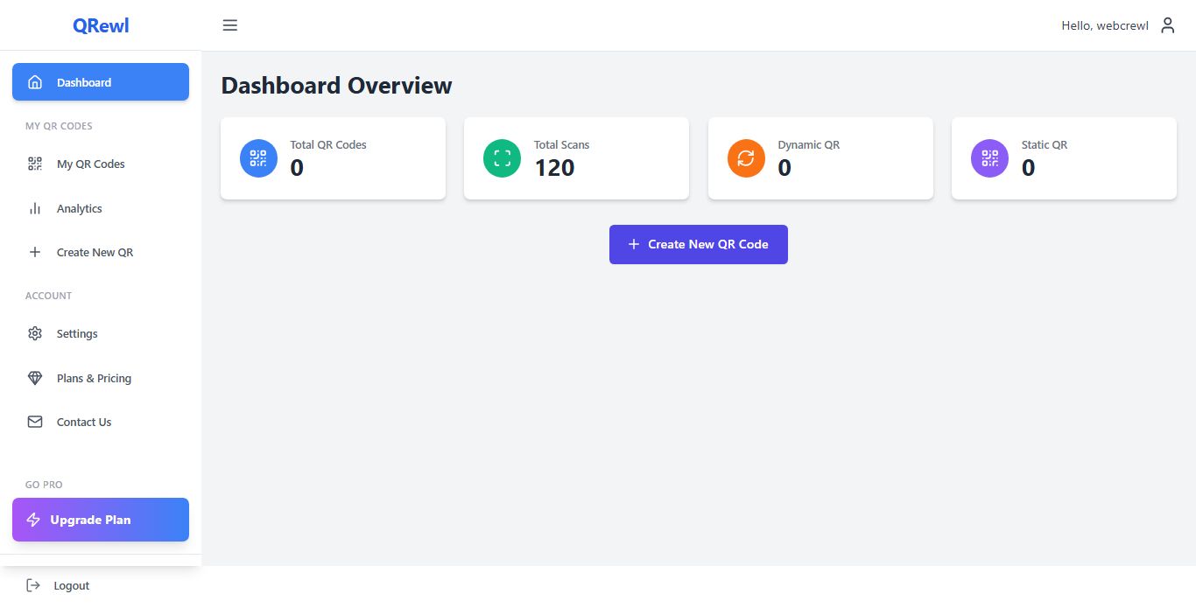1196x615 pixels.
Task: Click the Upgrade Plan button
Action: [x=101, y=520]
